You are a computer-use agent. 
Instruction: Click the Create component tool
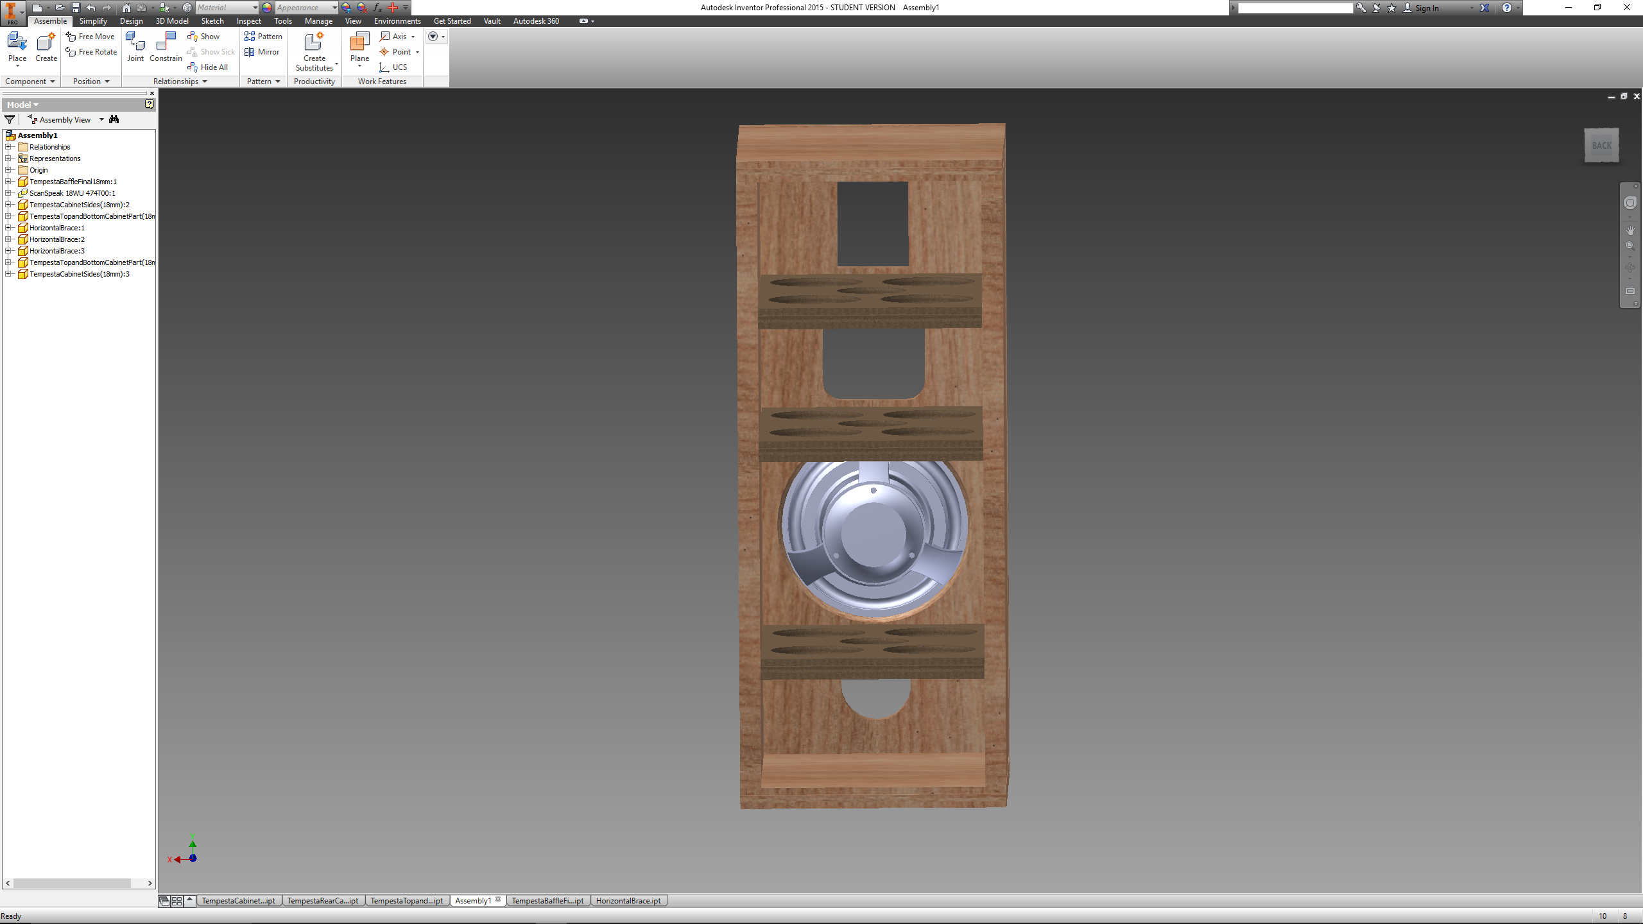pyautogui.click(x=46, y=48)
